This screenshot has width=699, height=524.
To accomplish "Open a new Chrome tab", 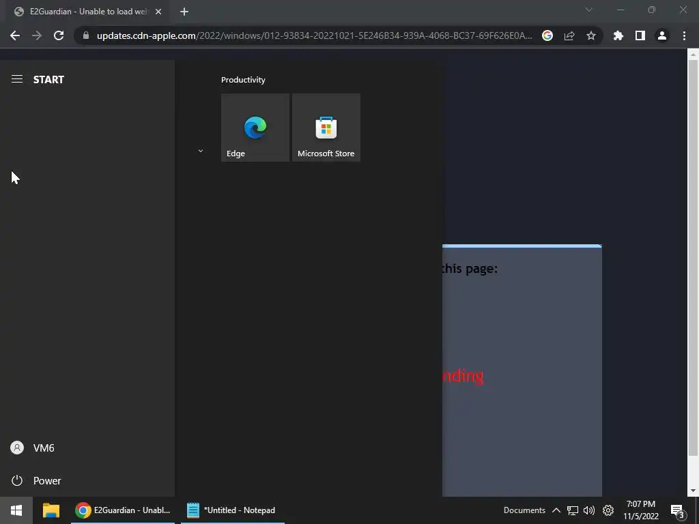I will [184, 12].
